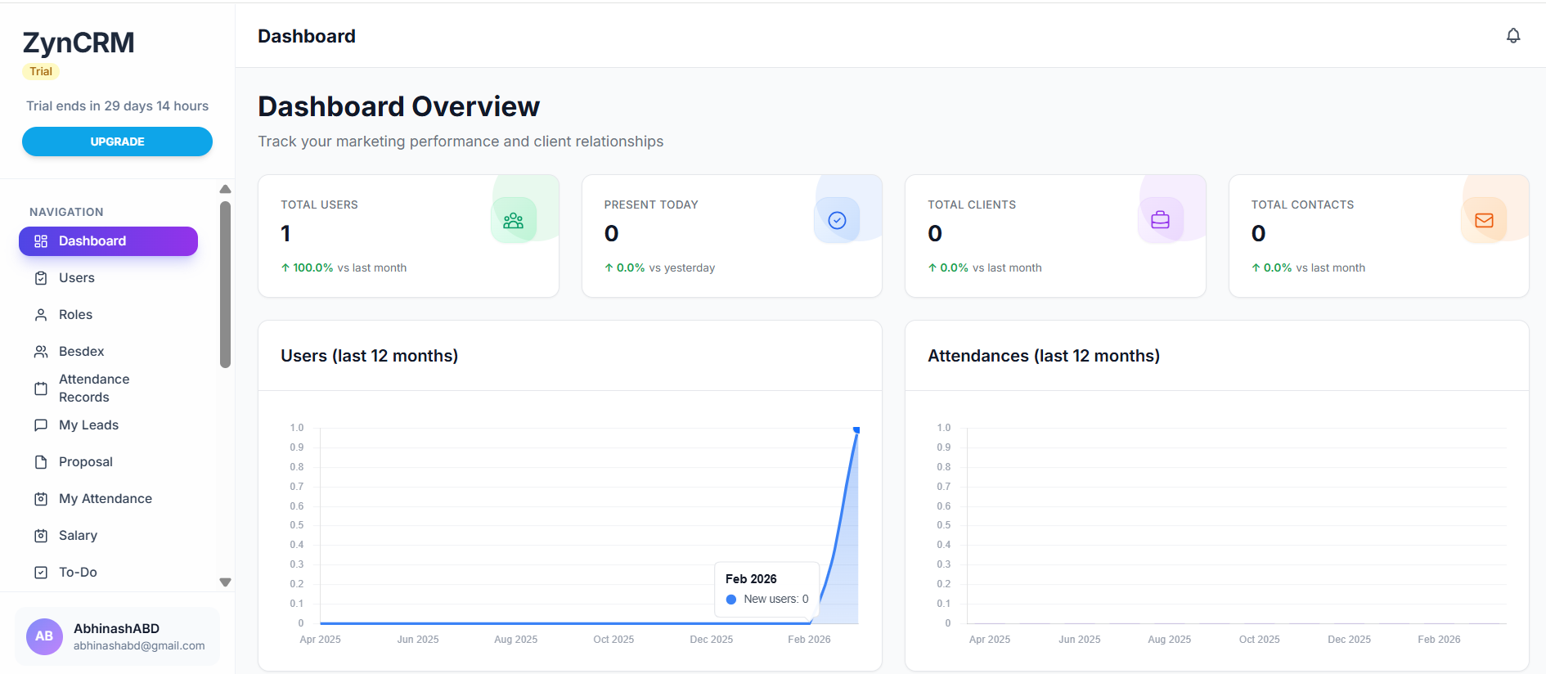The image size is (1546, 674).
Task: Select the To-Do navigation item
Action: (x=78, y=573)
